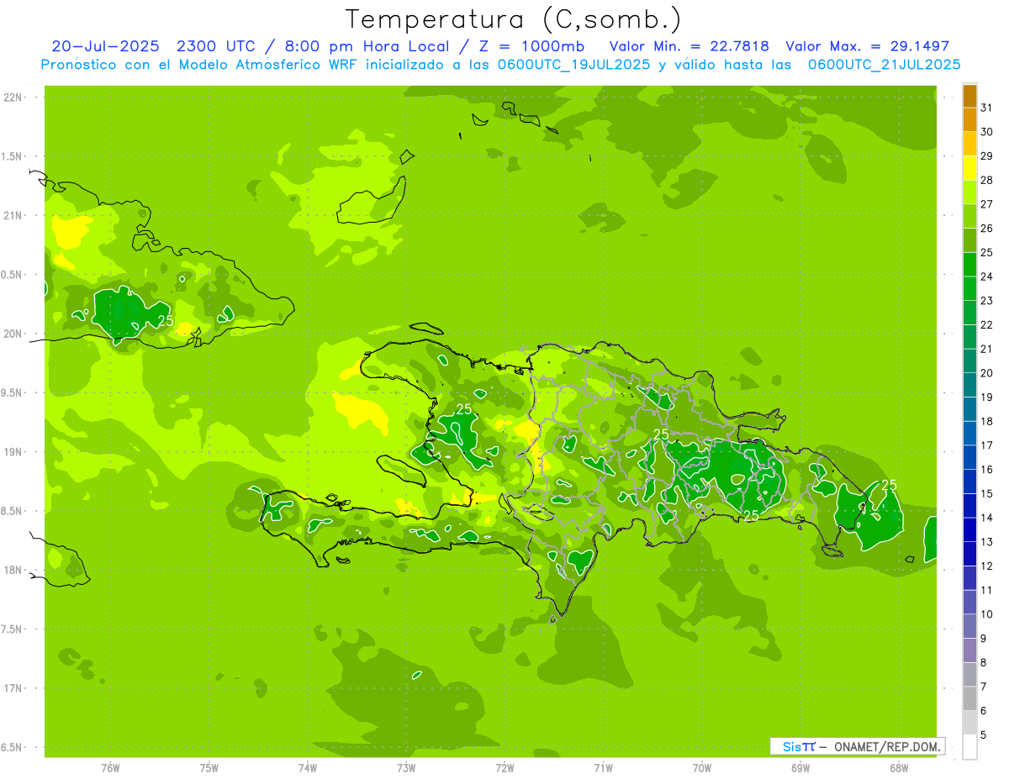Image resolution: width=1009 pixels, height=779 pixels.
Task: Click the yellow colorbar swatch between 28 and 29
Action: click(x=969, y=168)
